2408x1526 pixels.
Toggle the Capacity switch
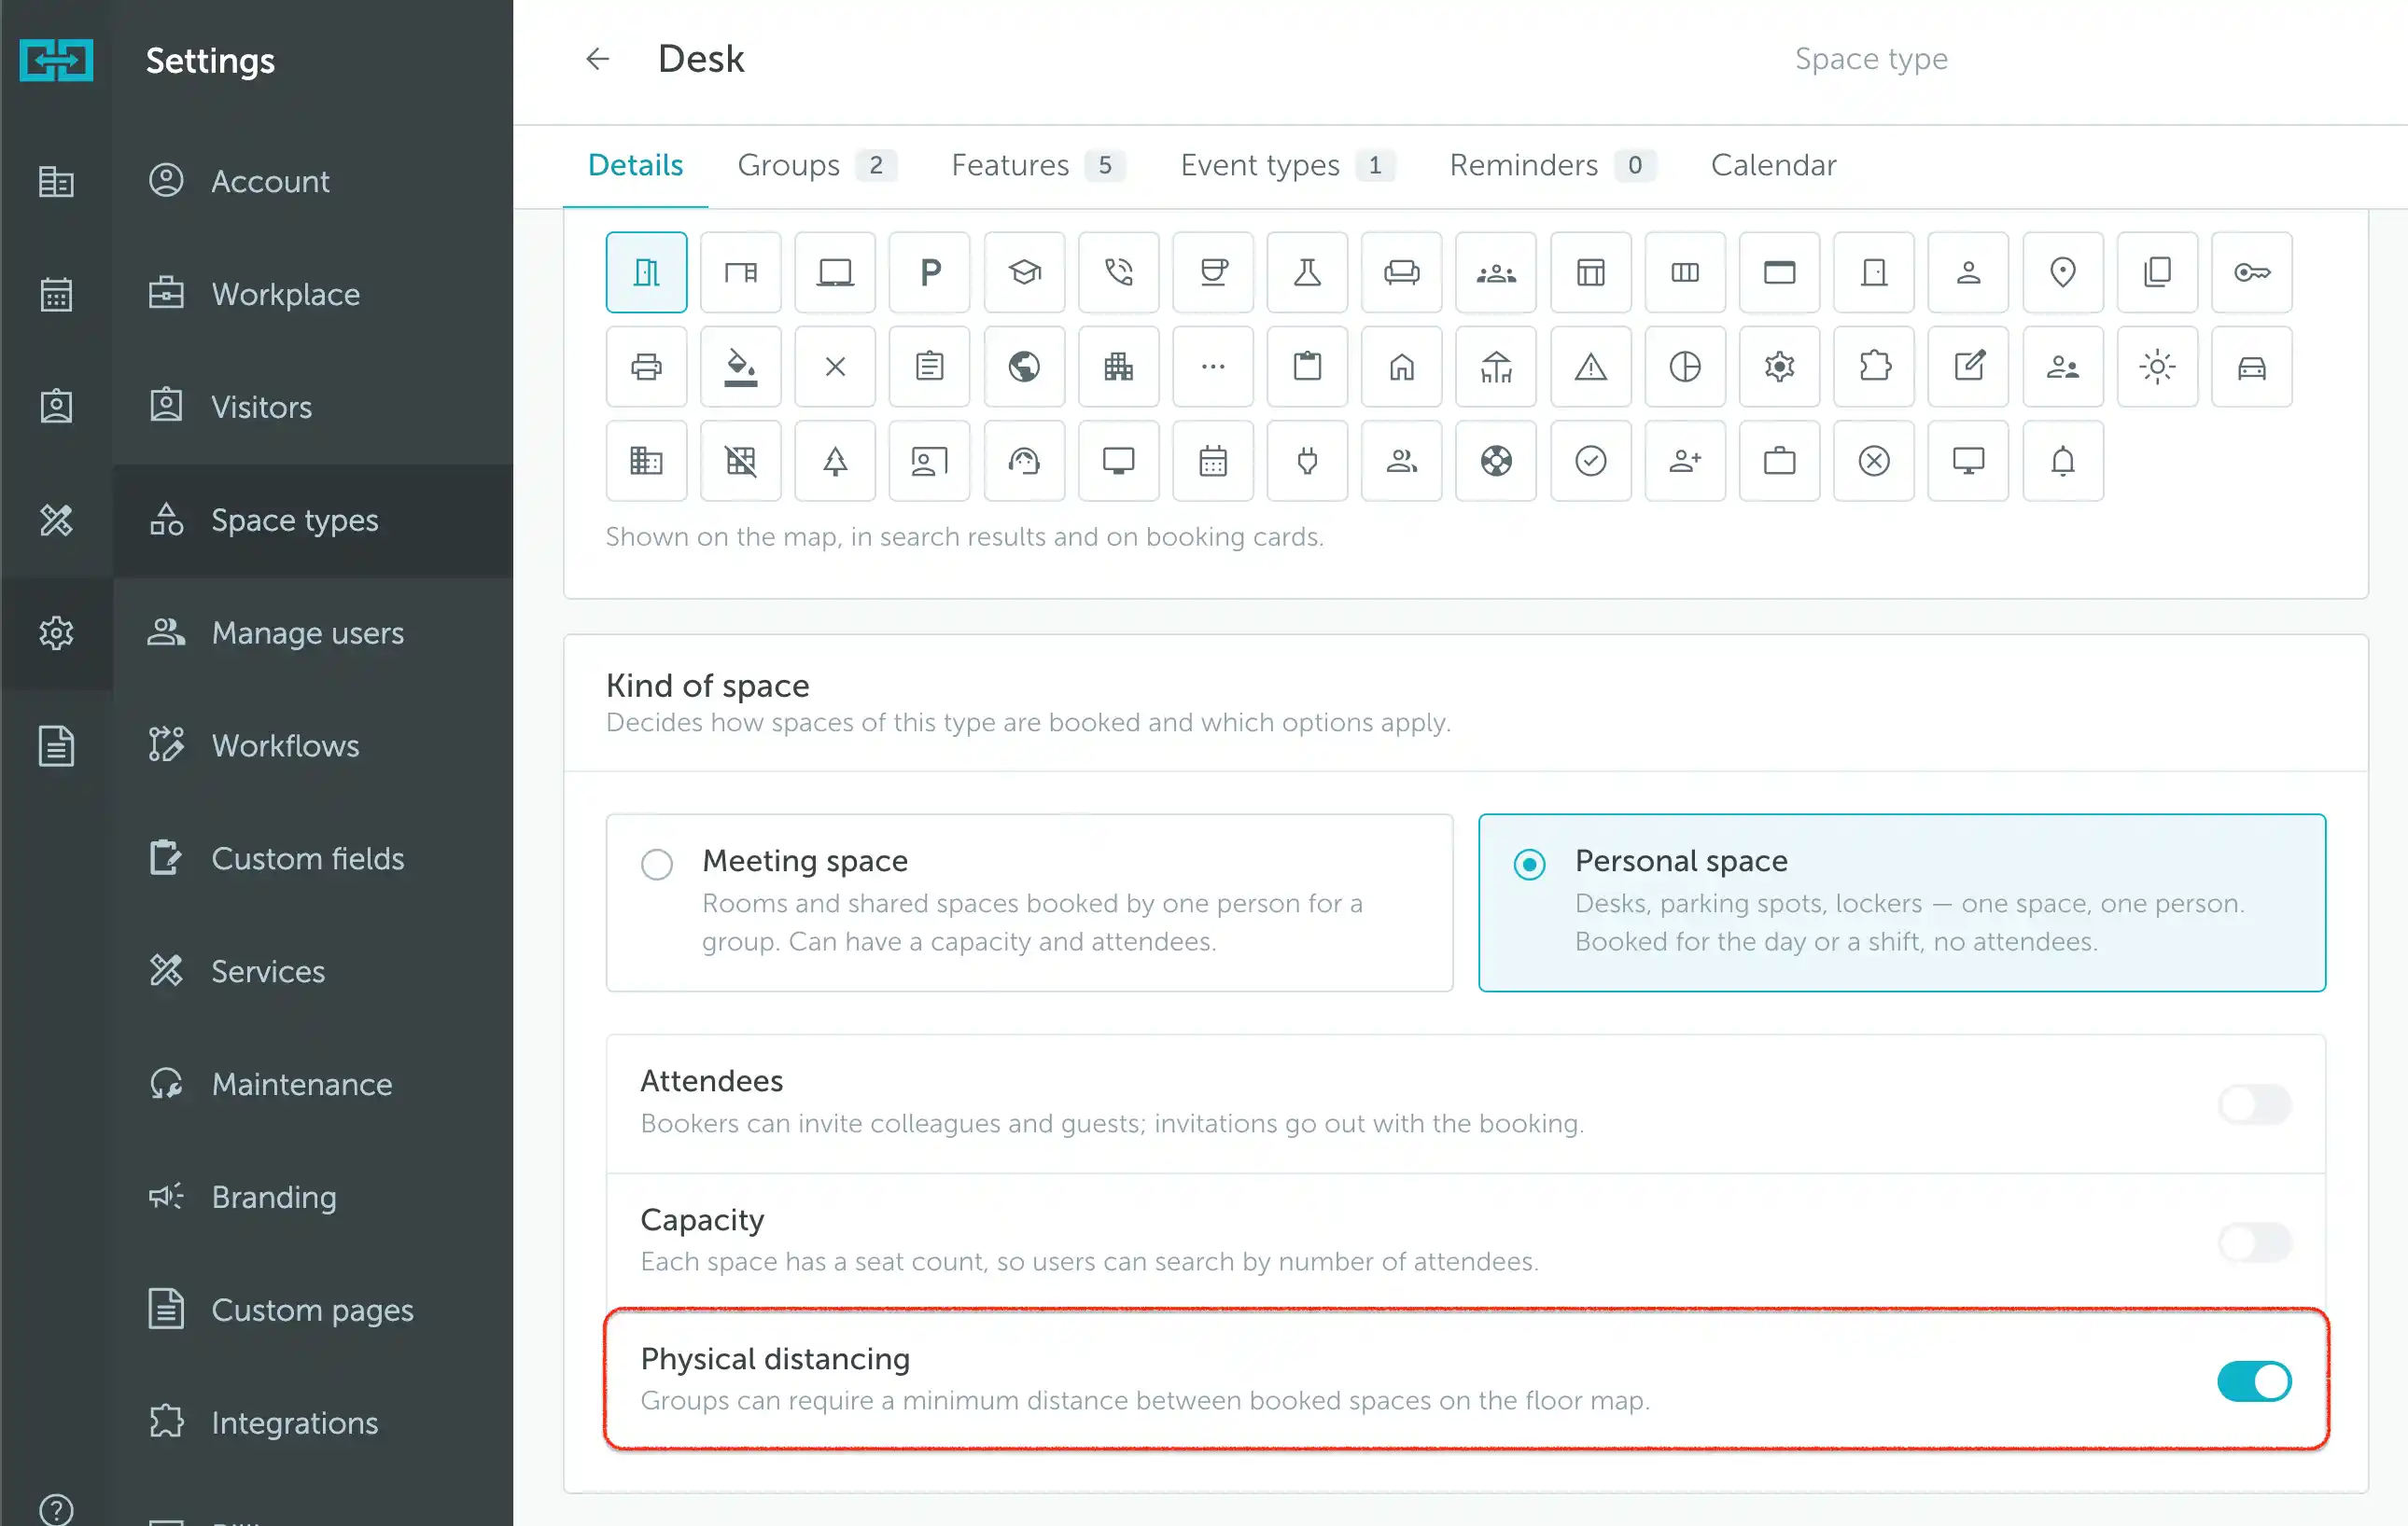coord(2254,1242)
